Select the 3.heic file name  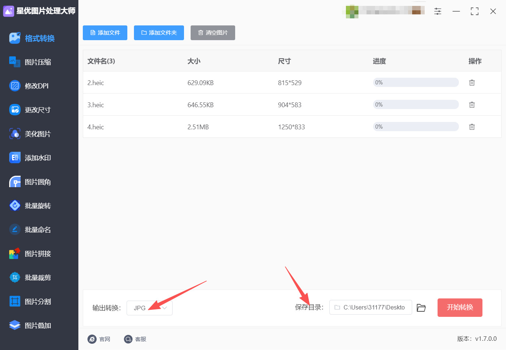[96, 105]
